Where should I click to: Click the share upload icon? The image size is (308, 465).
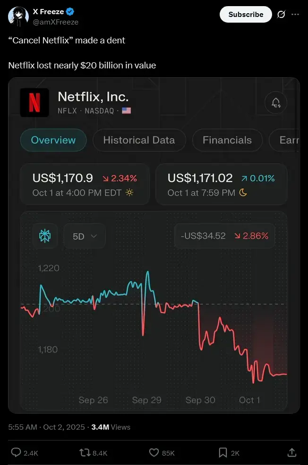292,453
